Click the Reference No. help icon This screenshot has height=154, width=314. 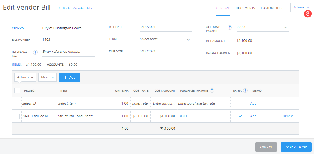(x=36, y=52)
